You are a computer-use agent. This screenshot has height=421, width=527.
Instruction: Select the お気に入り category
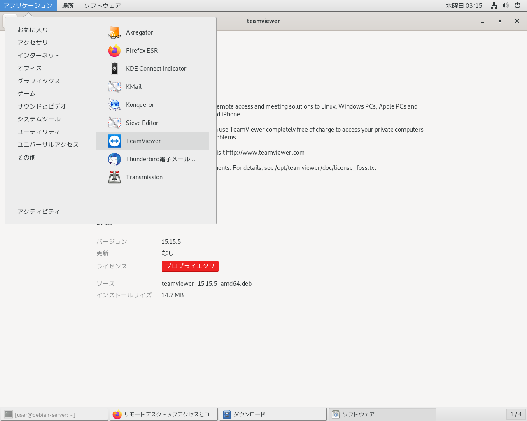[33, 30]
